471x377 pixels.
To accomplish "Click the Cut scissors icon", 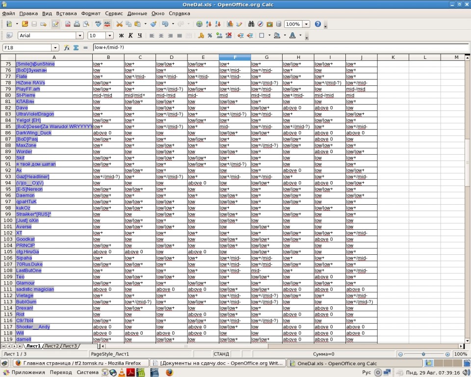I will 120,24.
